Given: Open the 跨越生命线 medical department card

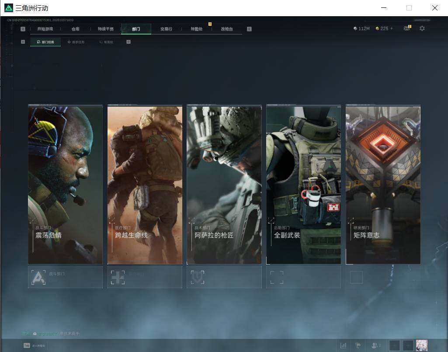Looking at the screenshot, I should 145,185.
